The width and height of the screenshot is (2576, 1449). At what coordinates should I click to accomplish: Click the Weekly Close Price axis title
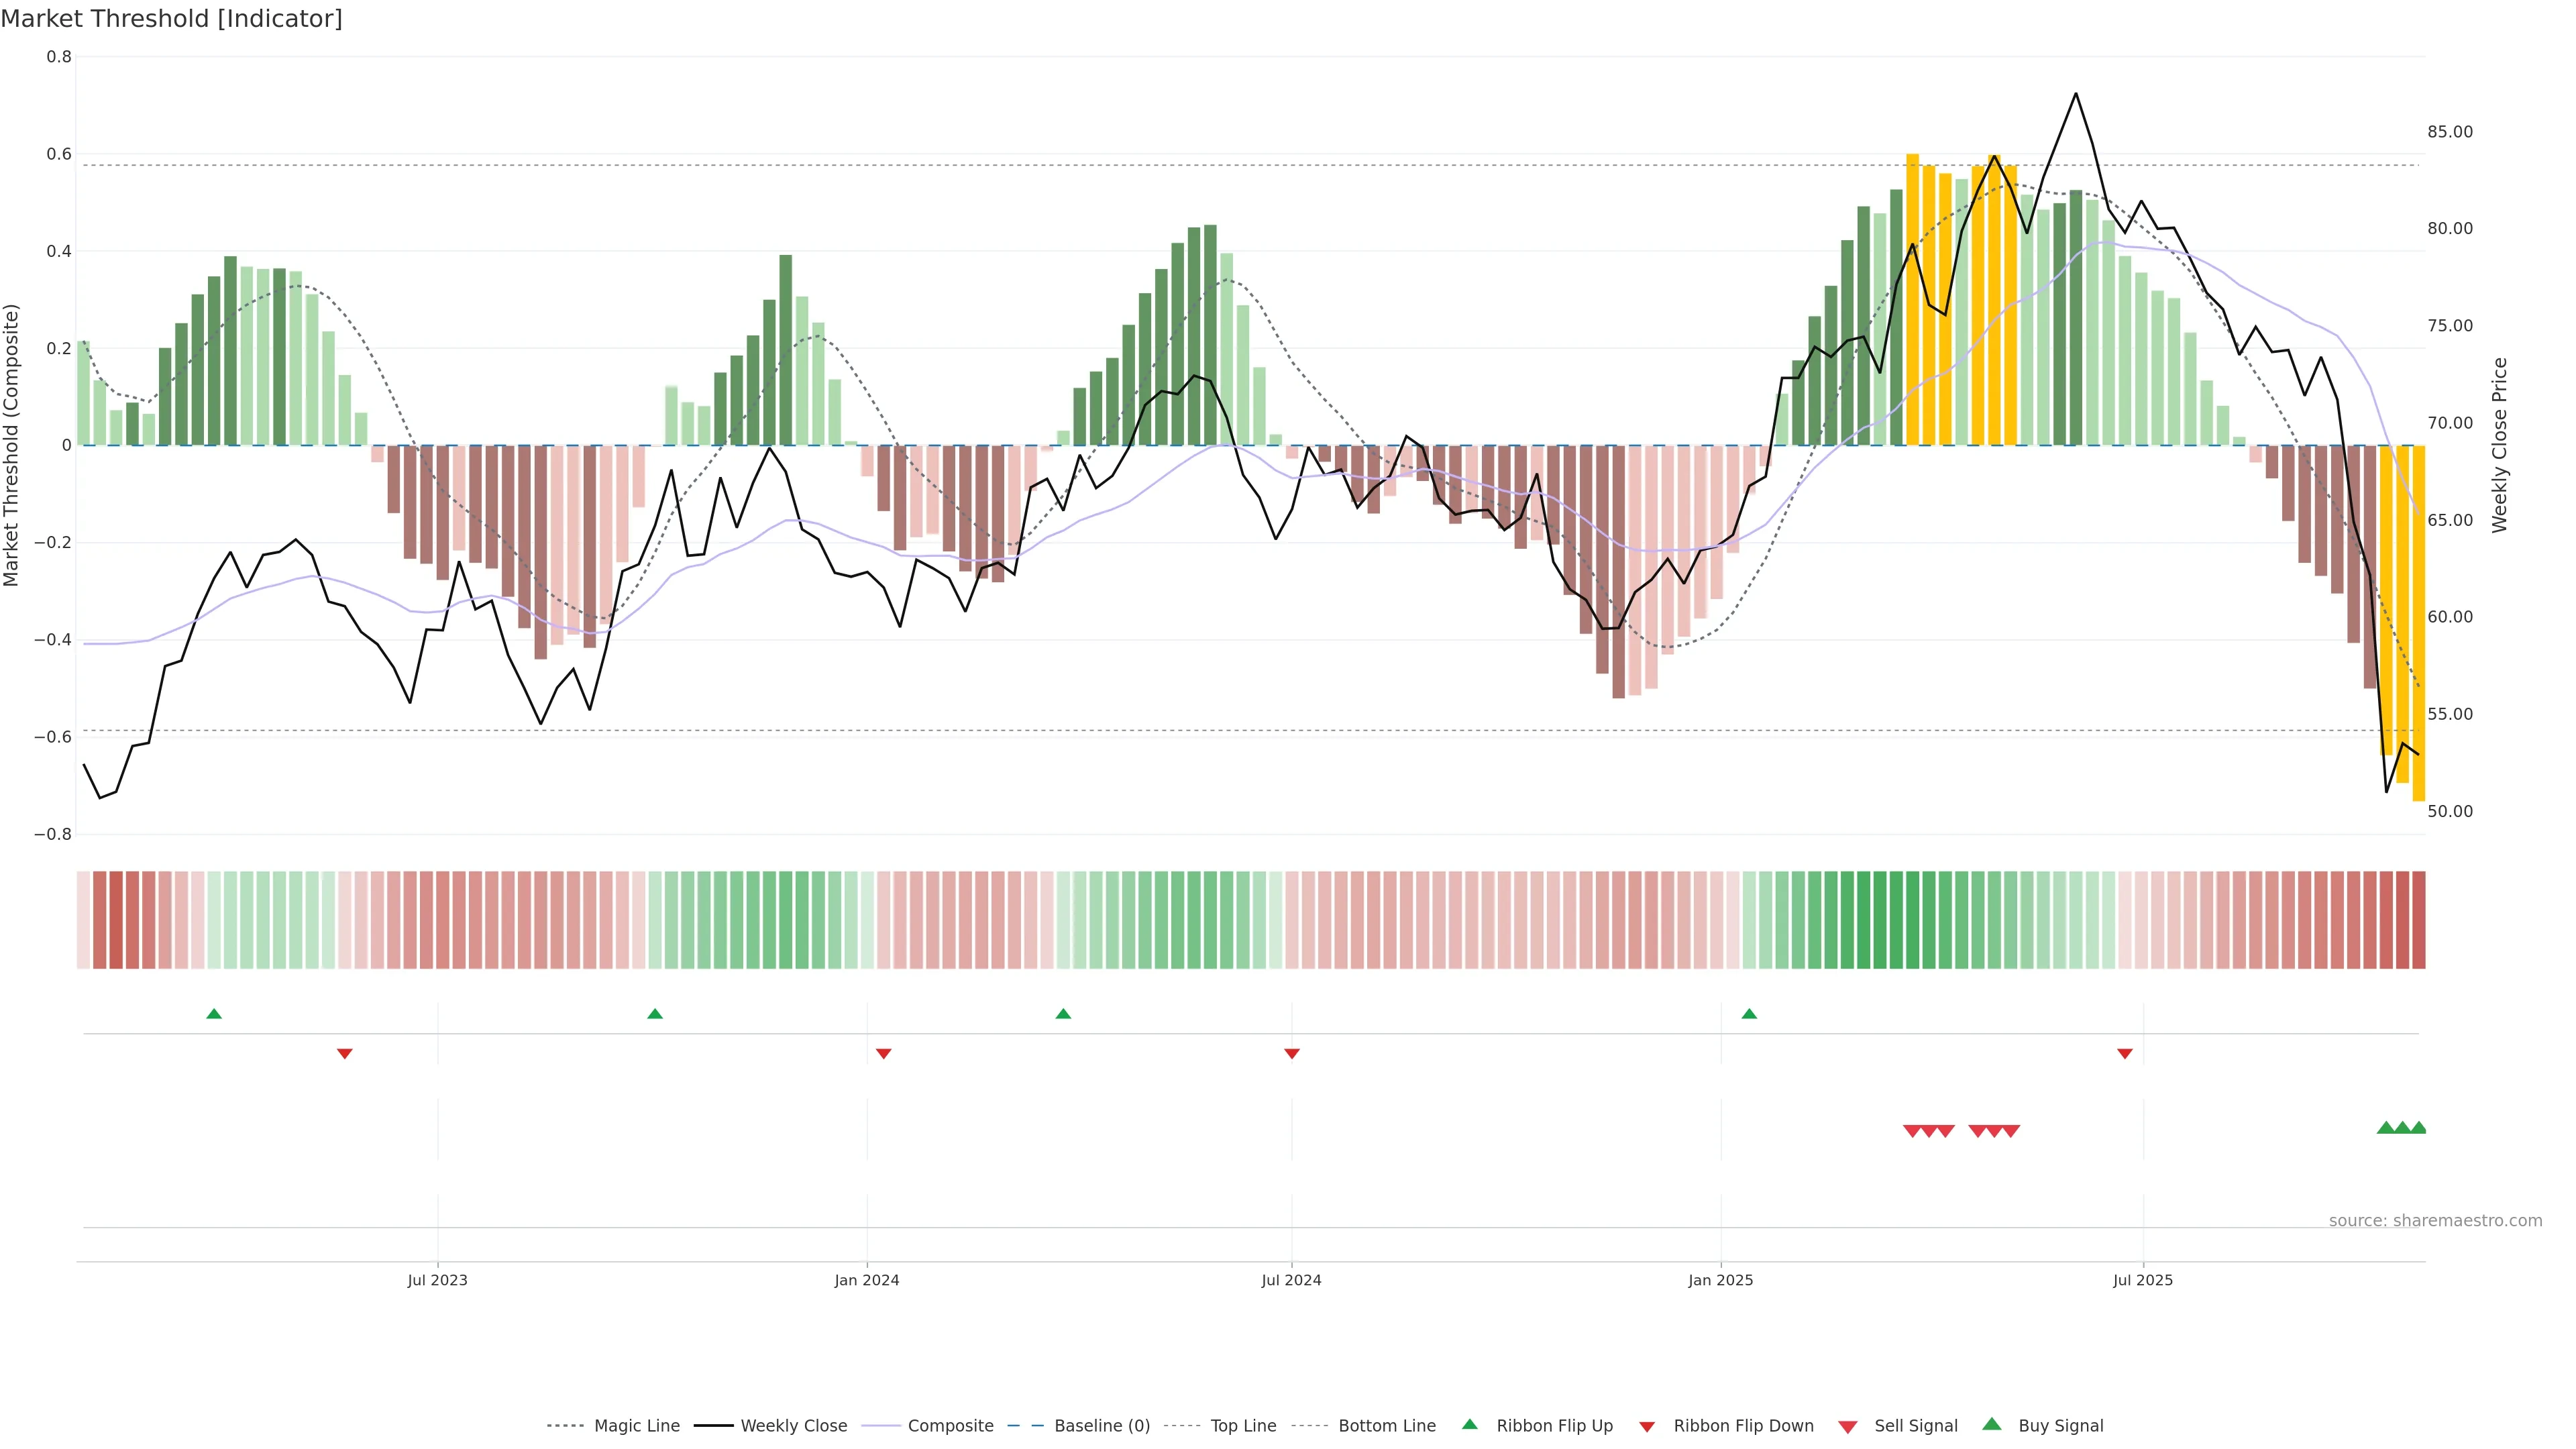tap(2499, 445)
